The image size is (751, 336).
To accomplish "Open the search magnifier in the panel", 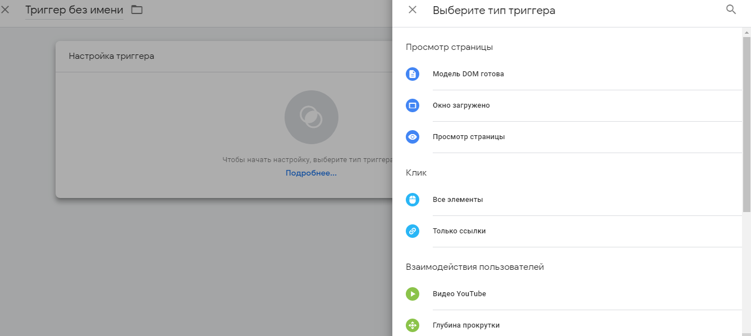I will 731,10.
